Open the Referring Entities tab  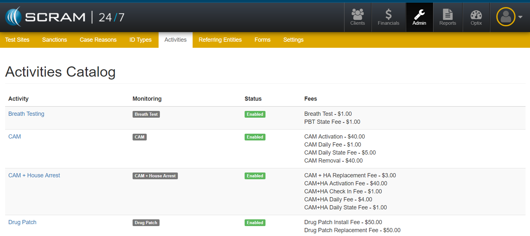click(x=220, y=40)
